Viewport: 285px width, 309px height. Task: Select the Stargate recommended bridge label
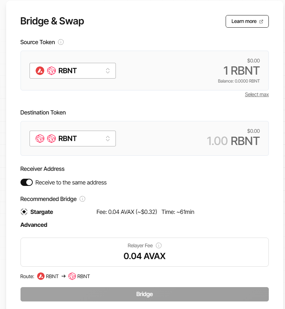[42, 212]
